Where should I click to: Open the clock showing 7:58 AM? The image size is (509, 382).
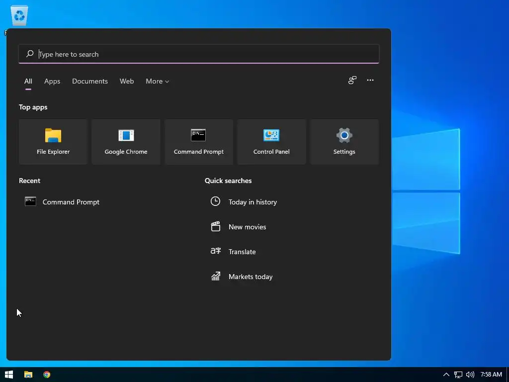tap(491, 375)
